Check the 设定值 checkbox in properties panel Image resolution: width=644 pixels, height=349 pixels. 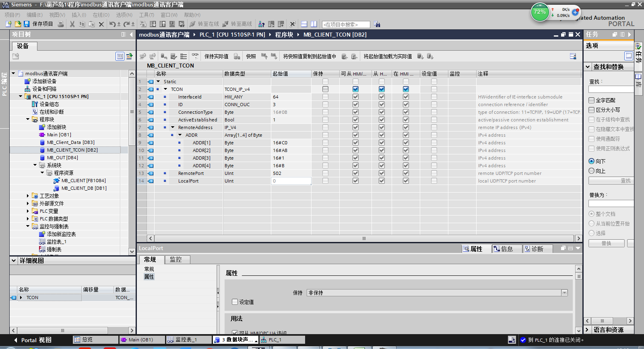(x=235, y=302)
